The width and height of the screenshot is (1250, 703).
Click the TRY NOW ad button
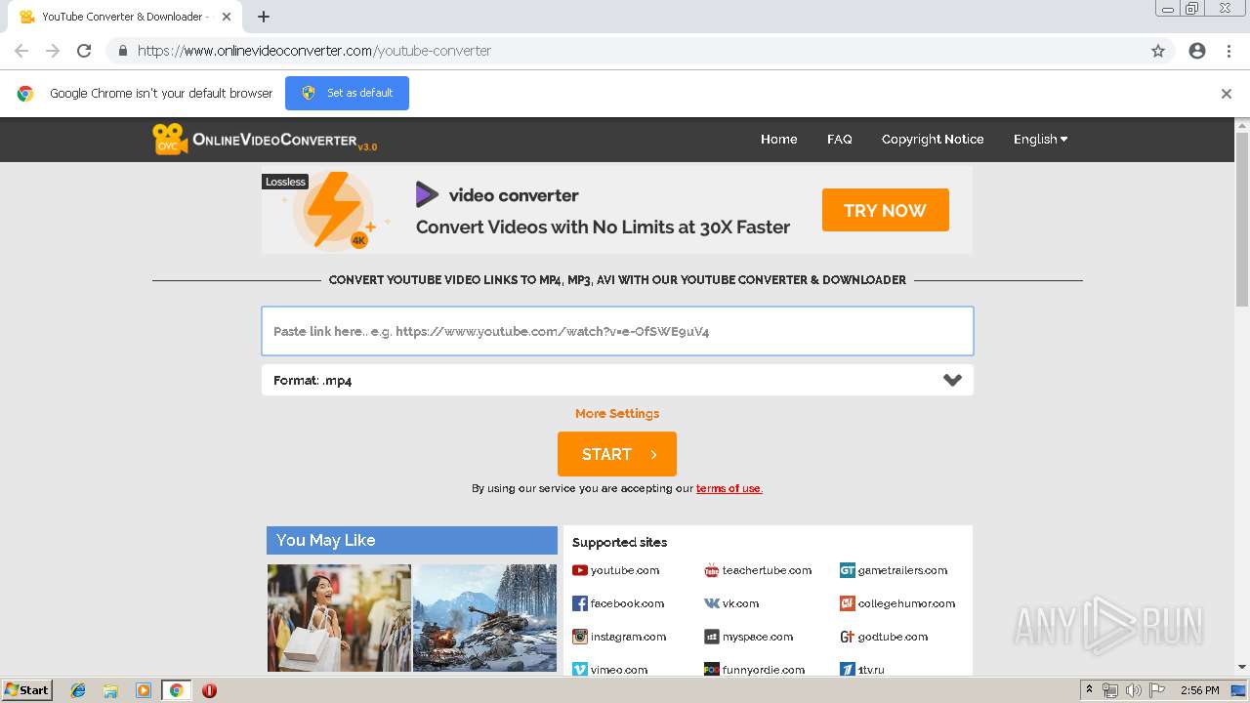(885, 210)
